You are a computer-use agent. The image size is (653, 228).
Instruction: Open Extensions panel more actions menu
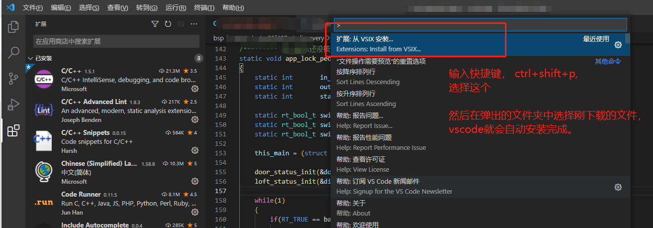[x=194, y=24]
